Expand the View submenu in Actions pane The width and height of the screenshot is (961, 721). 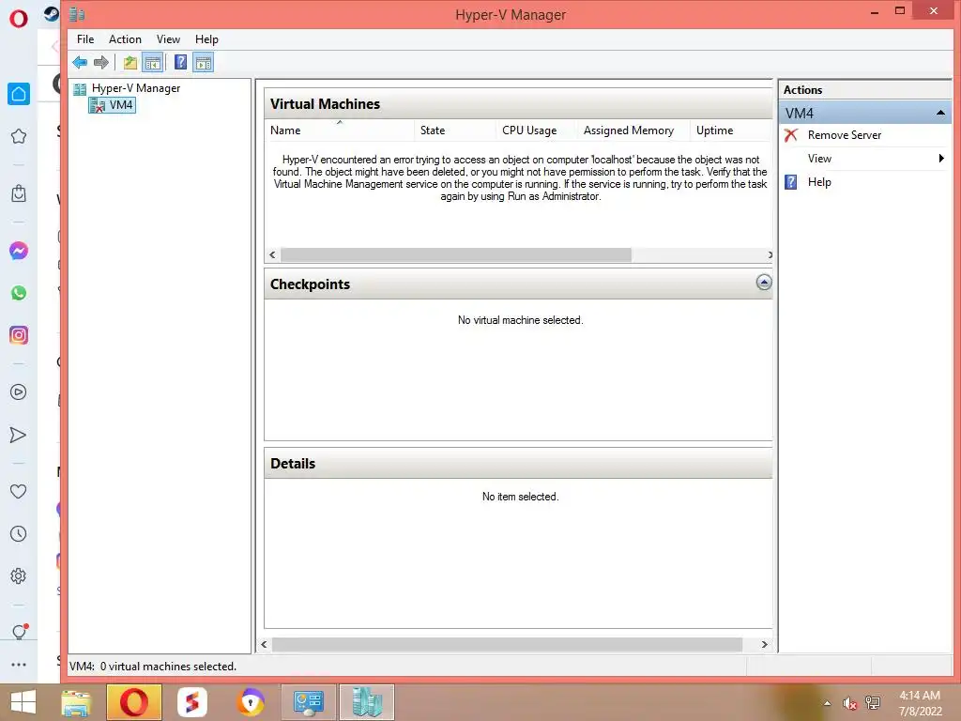click(864, 158)
